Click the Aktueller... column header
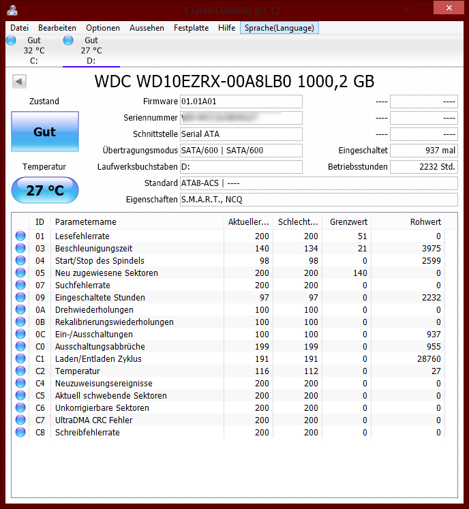 coord(248,222)
